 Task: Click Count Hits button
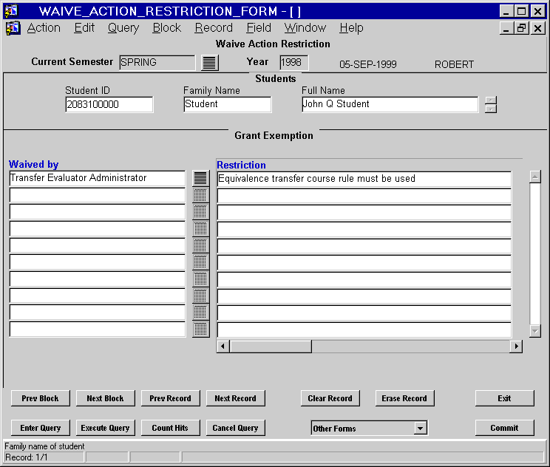[x=171, y=428]
